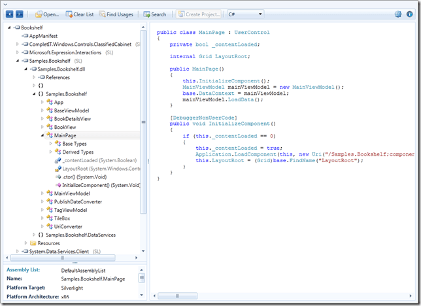Viewport: 421px width, 306px height.
Task: Click MainViewModel type link in code
Action: pos(203,87)
